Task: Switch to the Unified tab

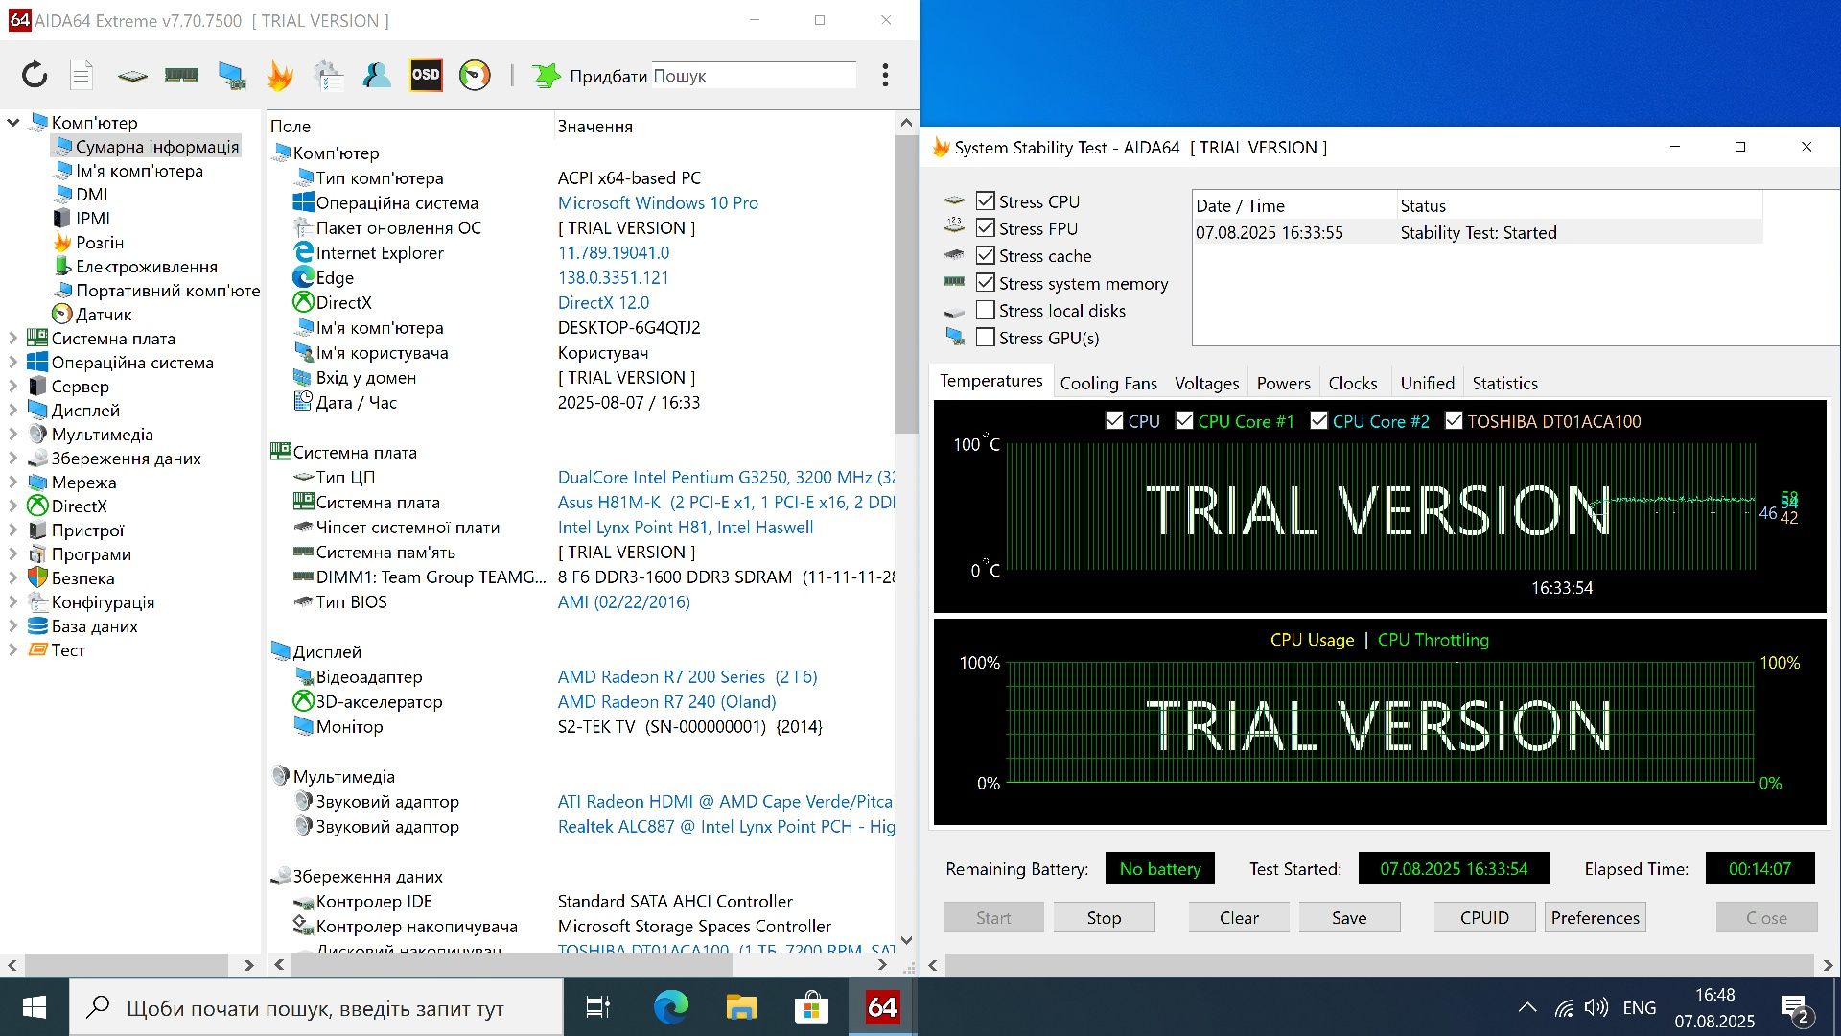Action: tap(1427, 383)
